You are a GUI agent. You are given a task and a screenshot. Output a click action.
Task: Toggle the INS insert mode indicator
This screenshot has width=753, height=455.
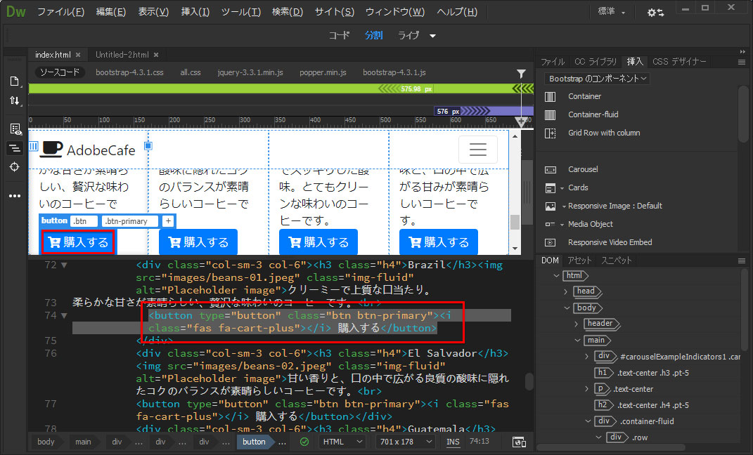click(x=453, y=442)
